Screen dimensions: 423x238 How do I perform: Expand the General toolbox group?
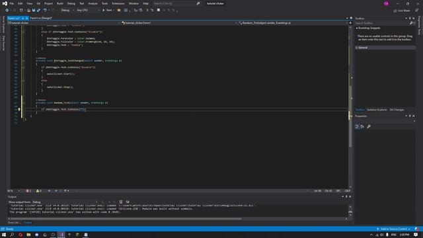tap(357, 48)
